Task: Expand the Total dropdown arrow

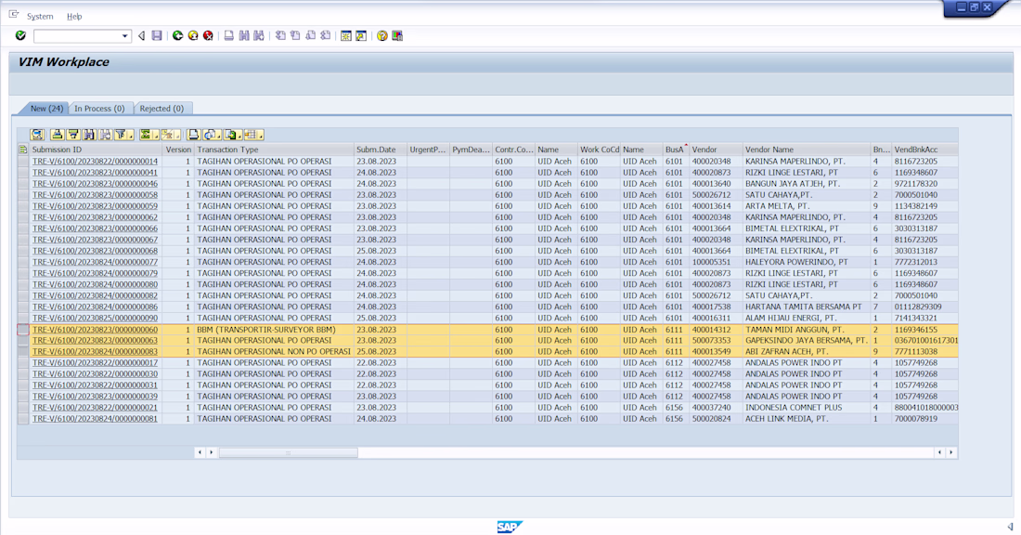Action: click(x=156, y=135)
